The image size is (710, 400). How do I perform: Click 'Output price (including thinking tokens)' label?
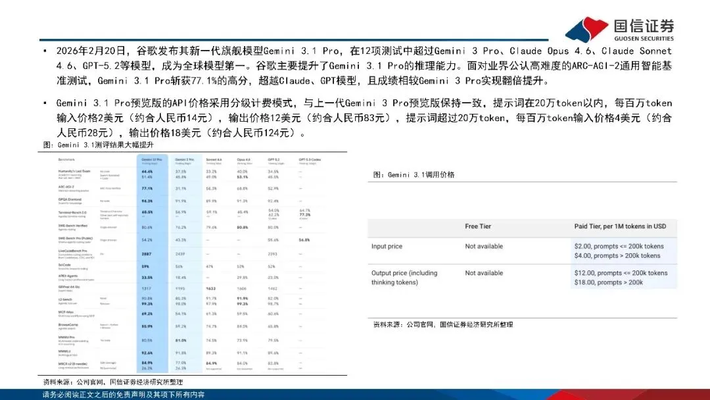click(x=404, y=278)
